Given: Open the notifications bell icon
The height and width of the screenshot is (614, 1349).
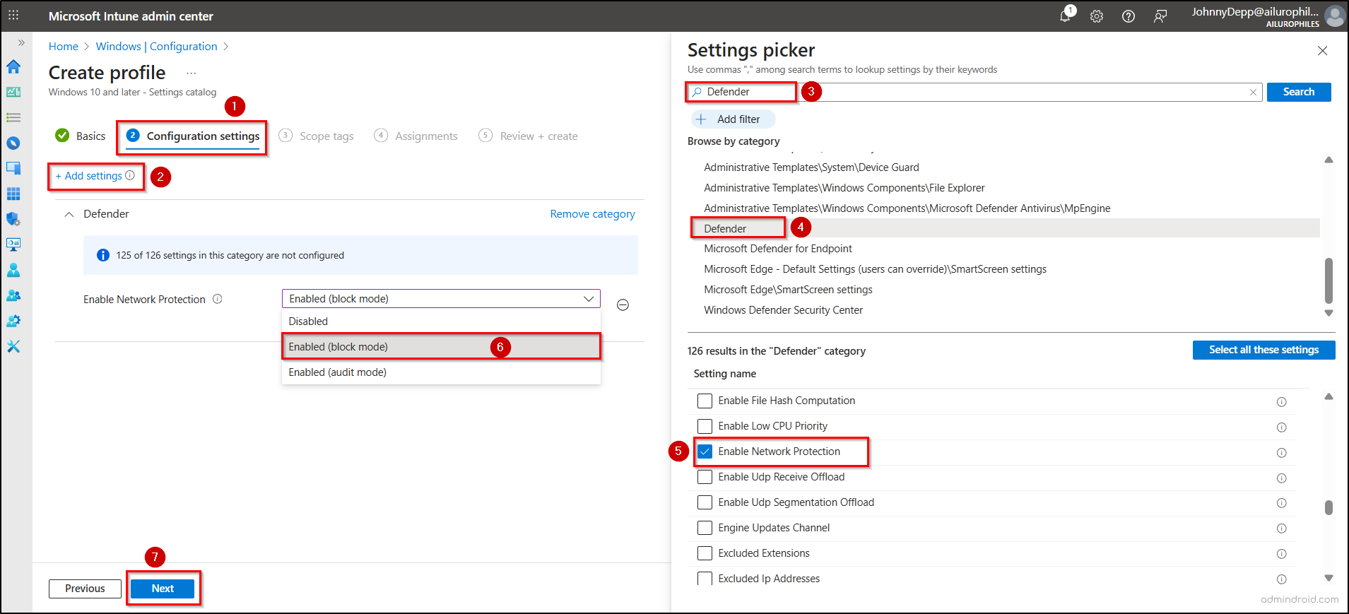Looking at the screenshot, I should pos(1065,16).
